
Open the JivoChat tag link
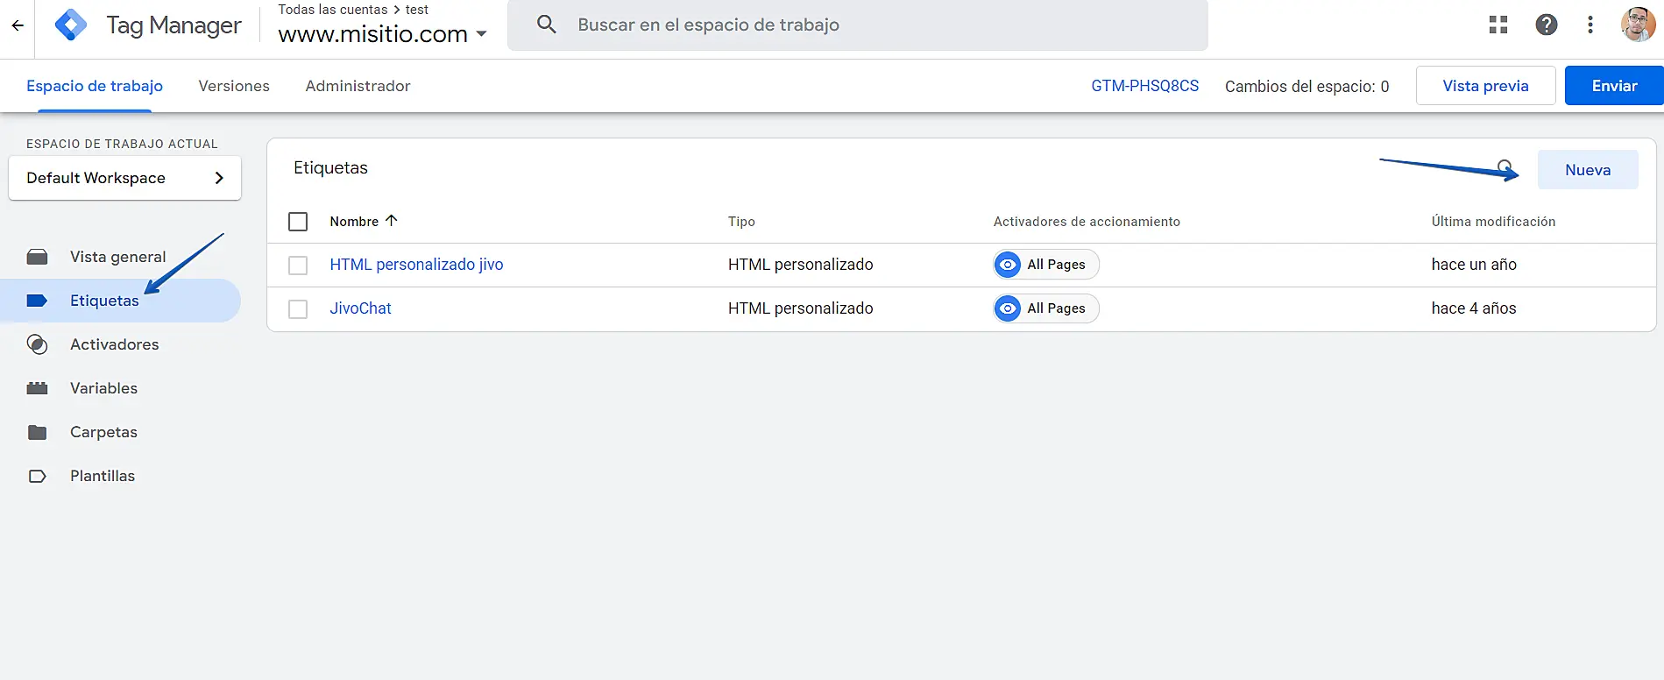point(360,308)
